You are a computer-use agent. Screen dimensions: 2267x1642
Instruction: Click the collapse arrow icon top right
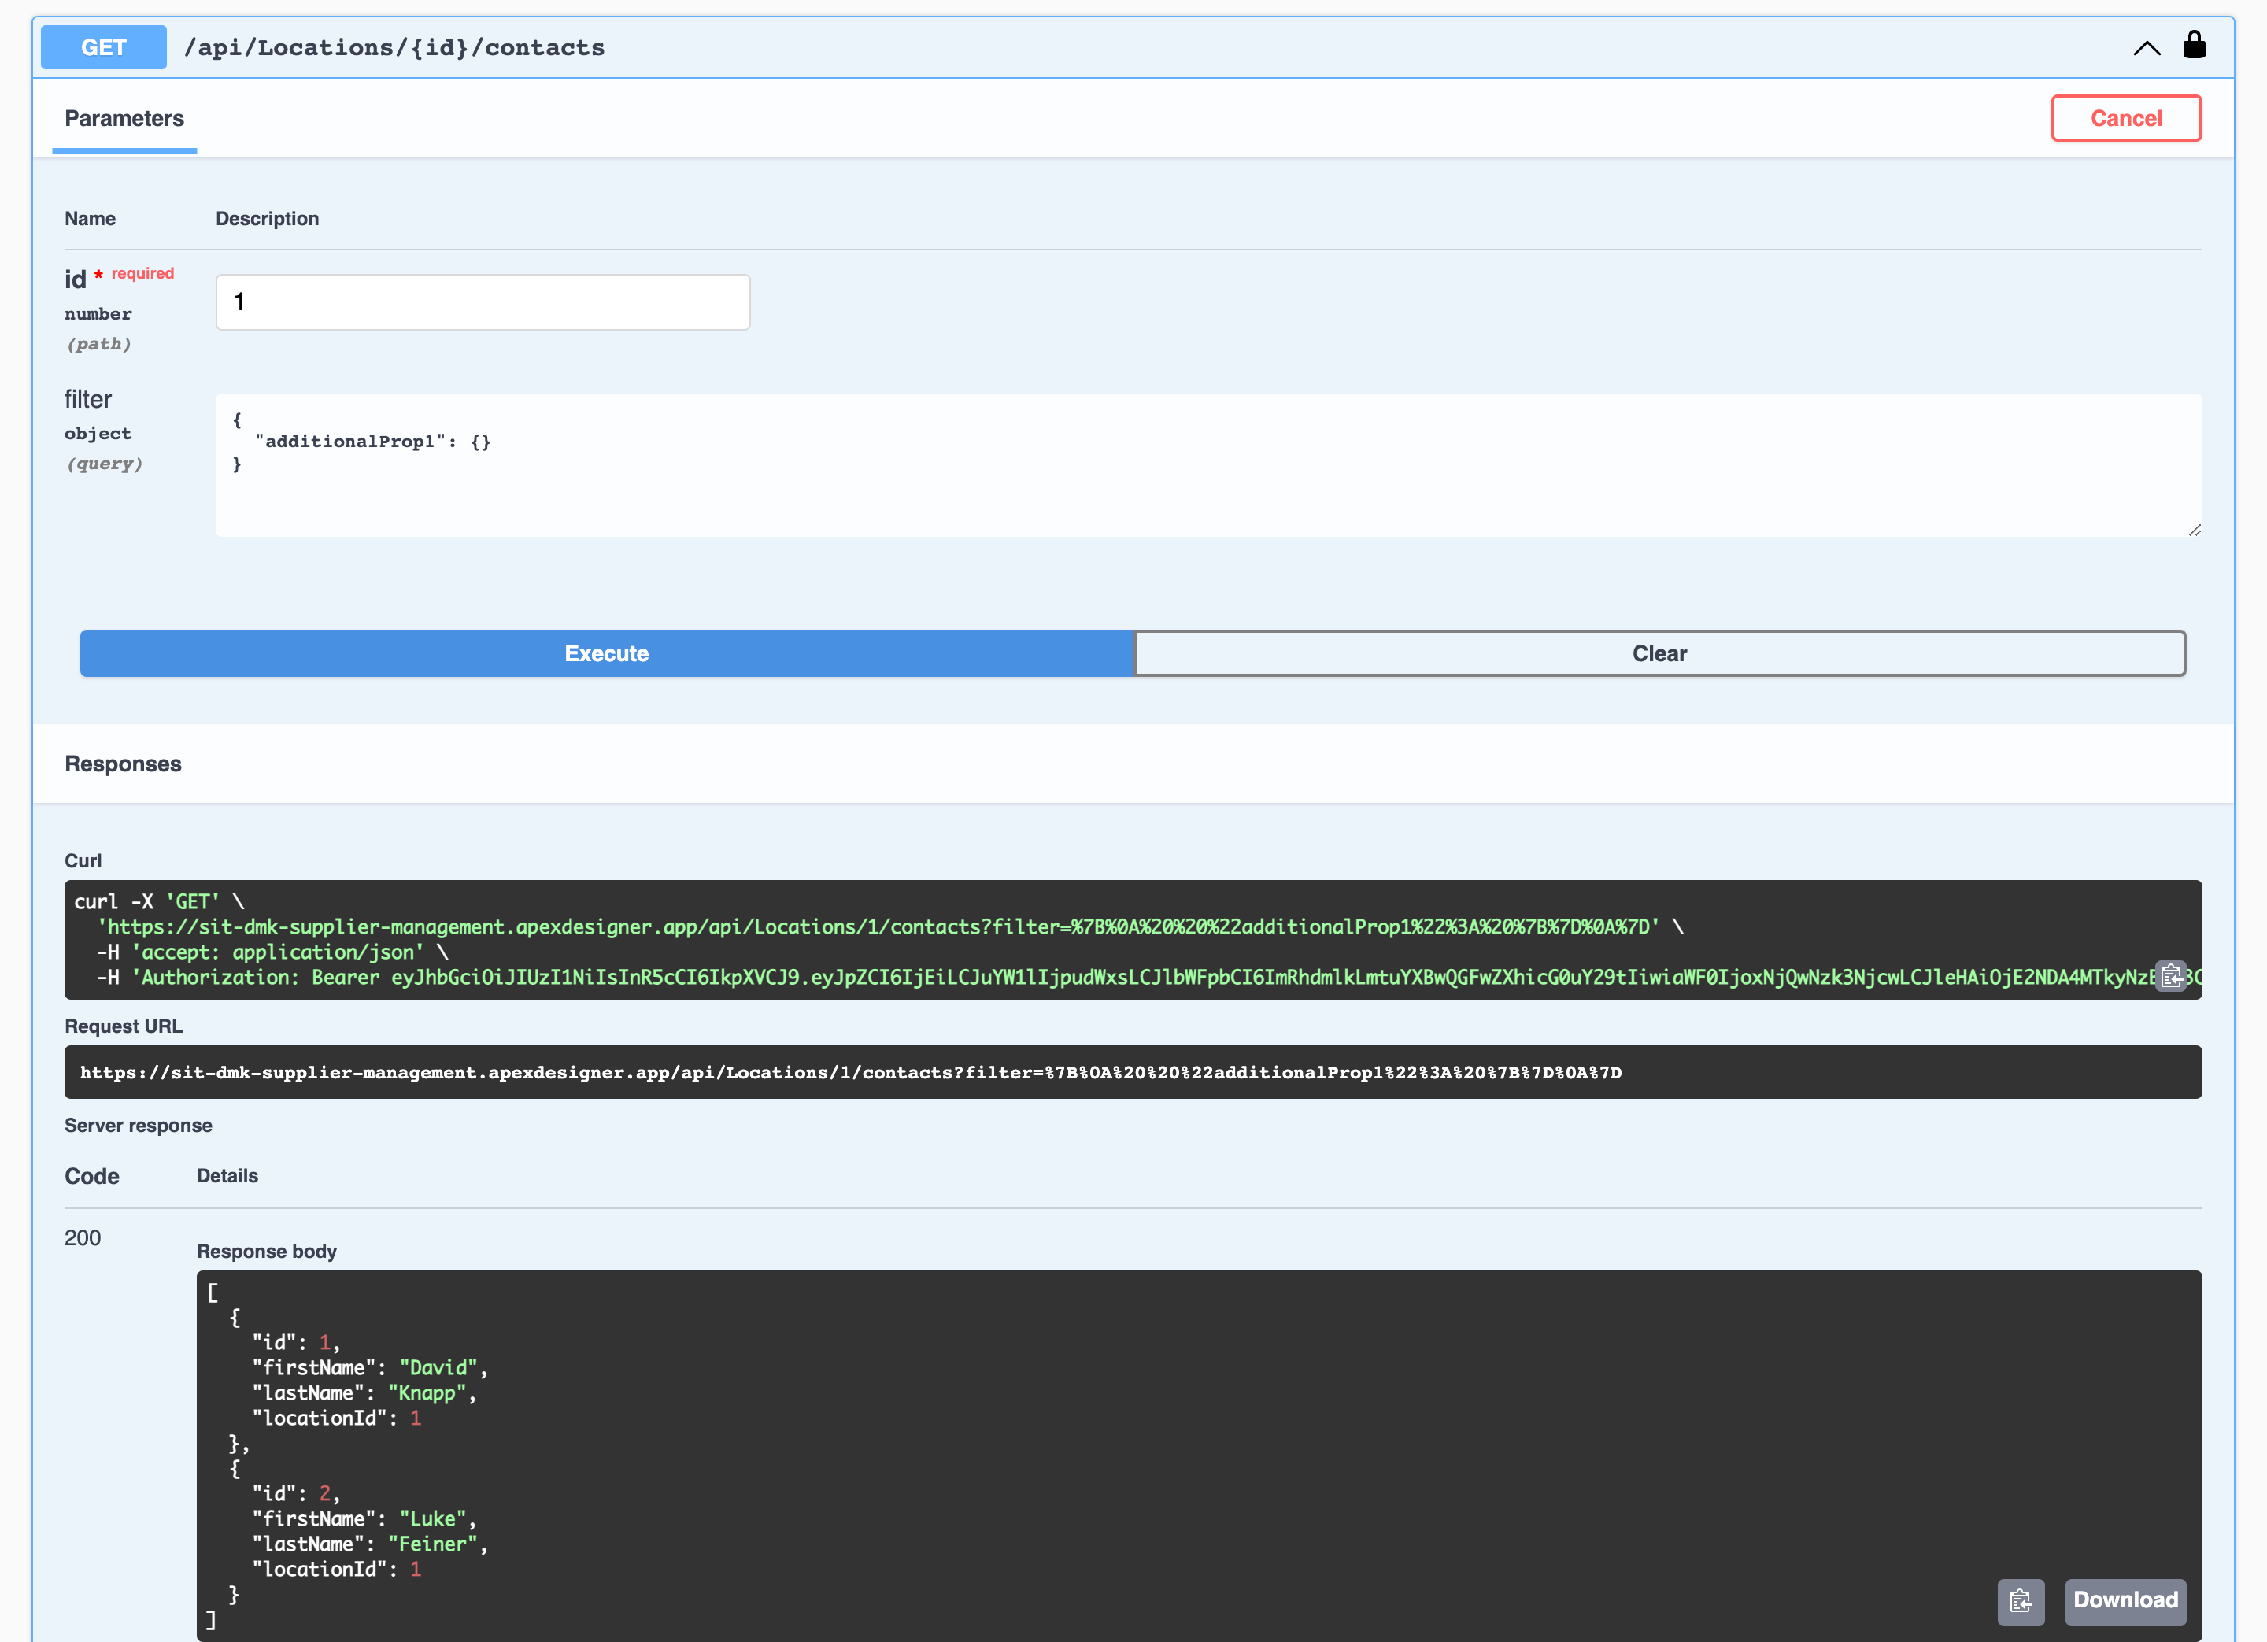pyautogui.click(x=2147, y=46)
